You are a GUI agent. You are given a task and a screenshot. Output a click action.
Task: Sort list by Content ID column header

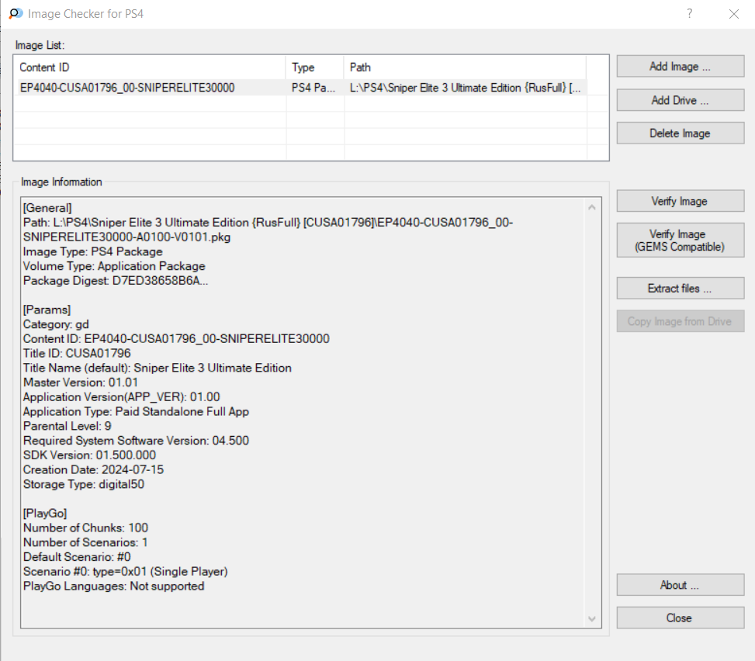[151, 67]
